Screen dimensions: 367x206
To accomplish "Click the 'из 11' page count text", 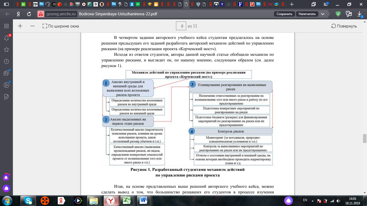I will (193, 26).
